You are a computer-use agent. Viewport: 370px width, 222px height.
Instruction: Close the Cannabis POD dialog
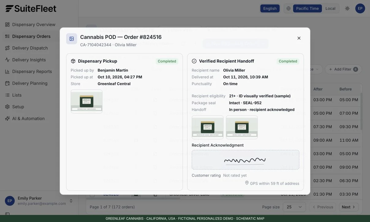pyautogui.click(x=299, y=38)
